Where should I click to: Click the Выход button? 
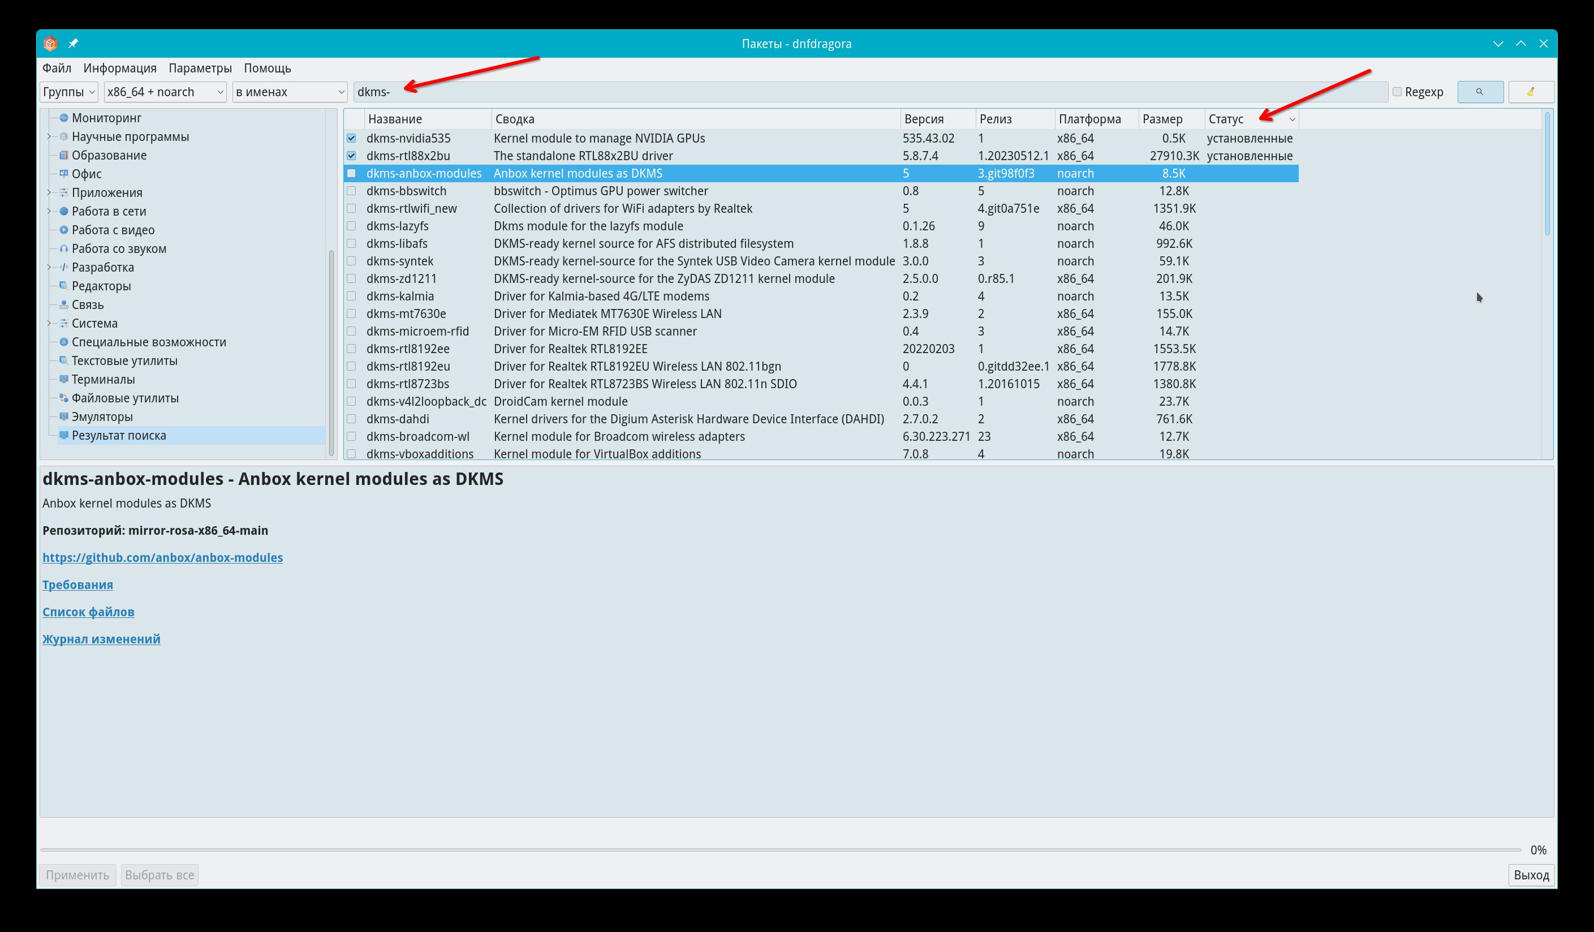click(x=1531, y=875)
